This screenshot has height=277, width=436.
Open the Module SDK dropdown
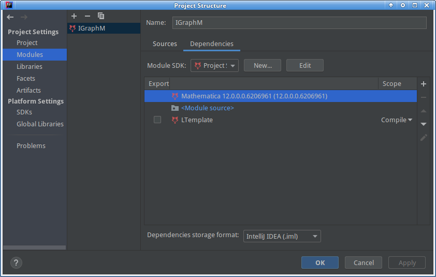214,66
